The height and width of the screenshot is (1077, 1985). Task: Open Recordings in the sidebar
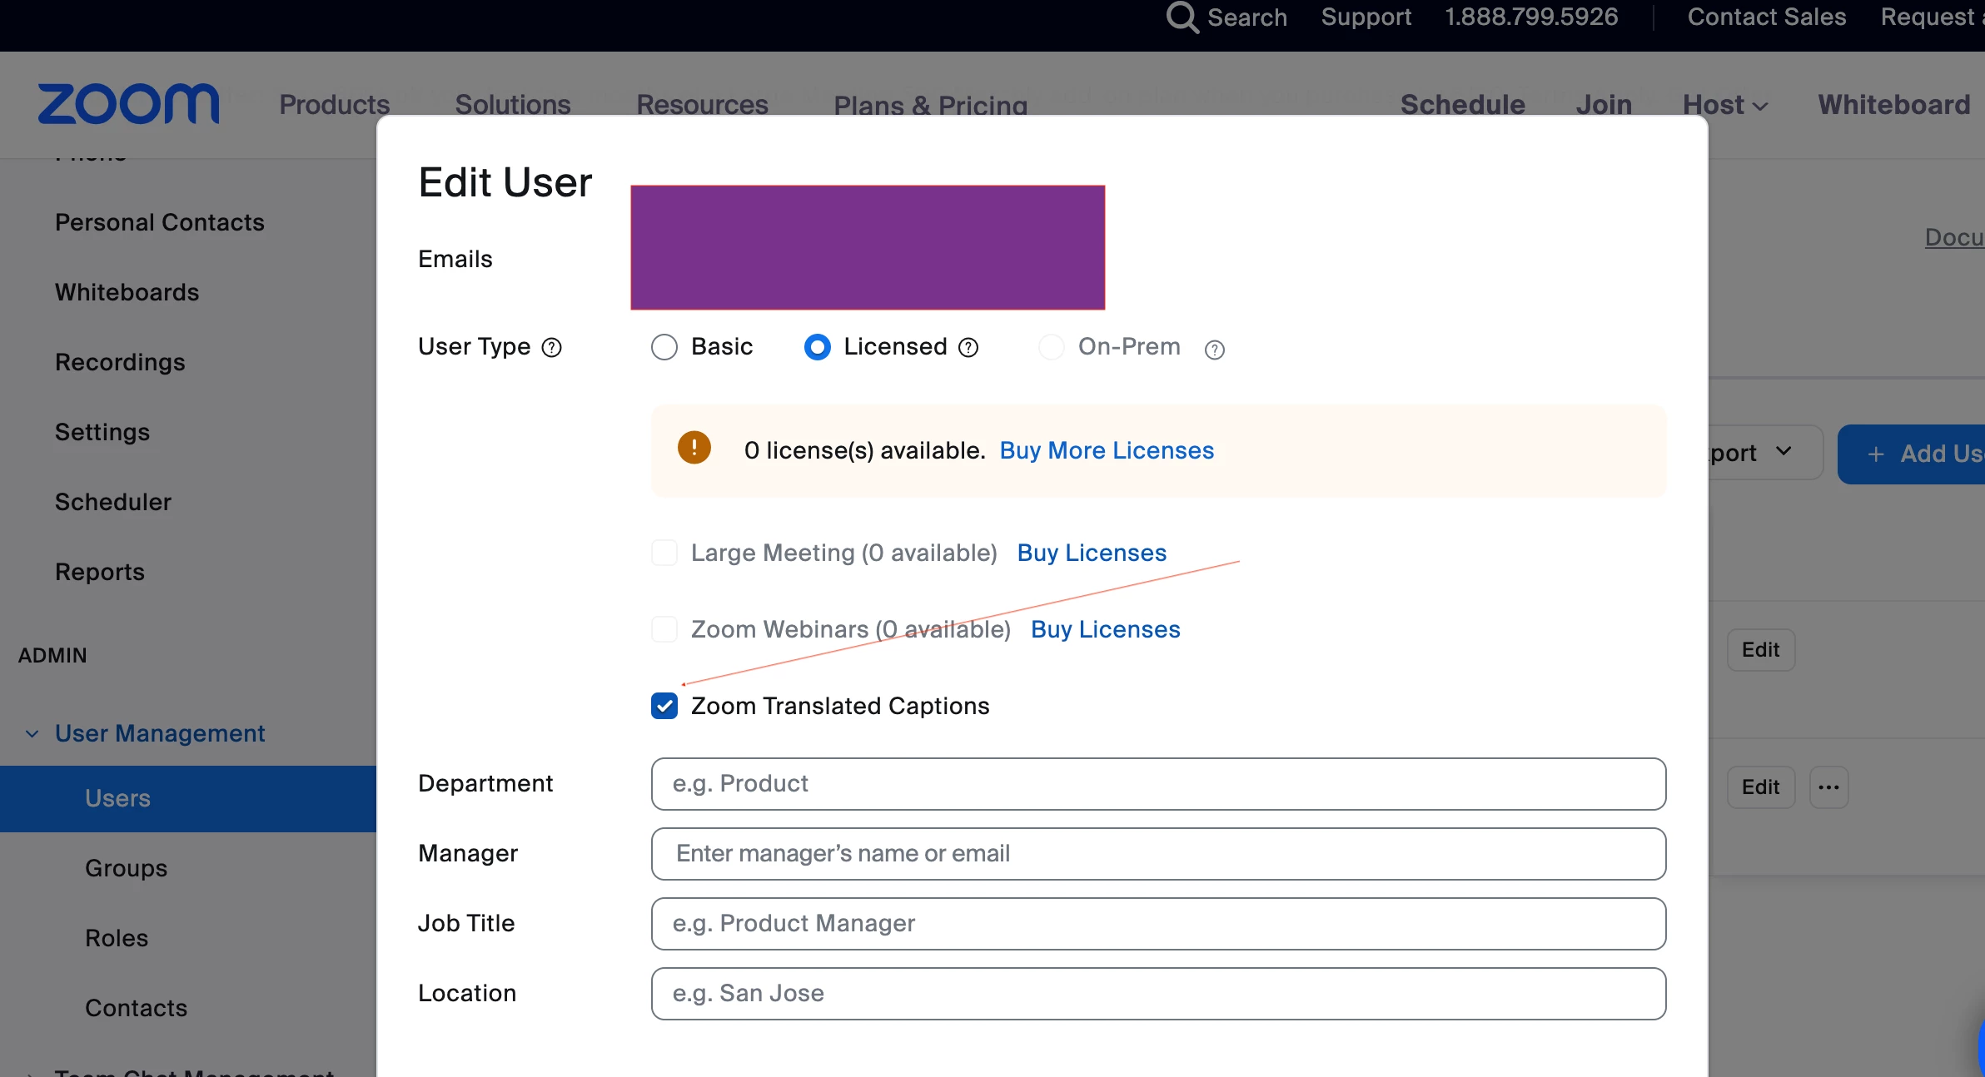coord(120,362)
